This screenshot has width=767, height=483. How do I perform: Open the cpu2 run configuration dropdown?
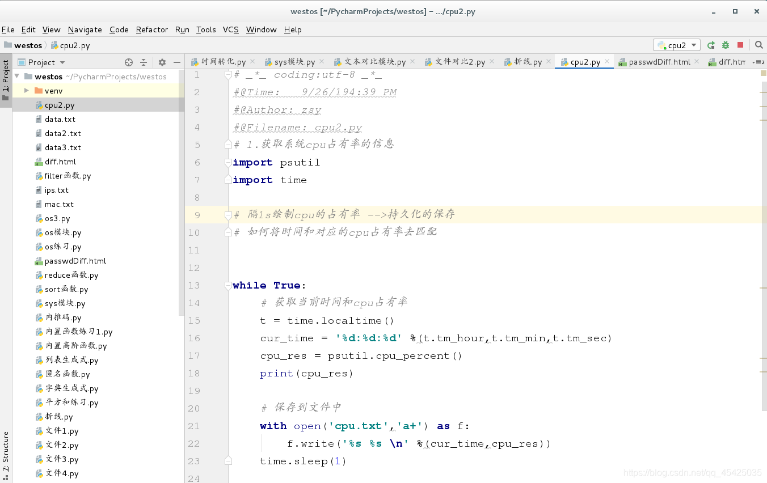coord(677,45)
